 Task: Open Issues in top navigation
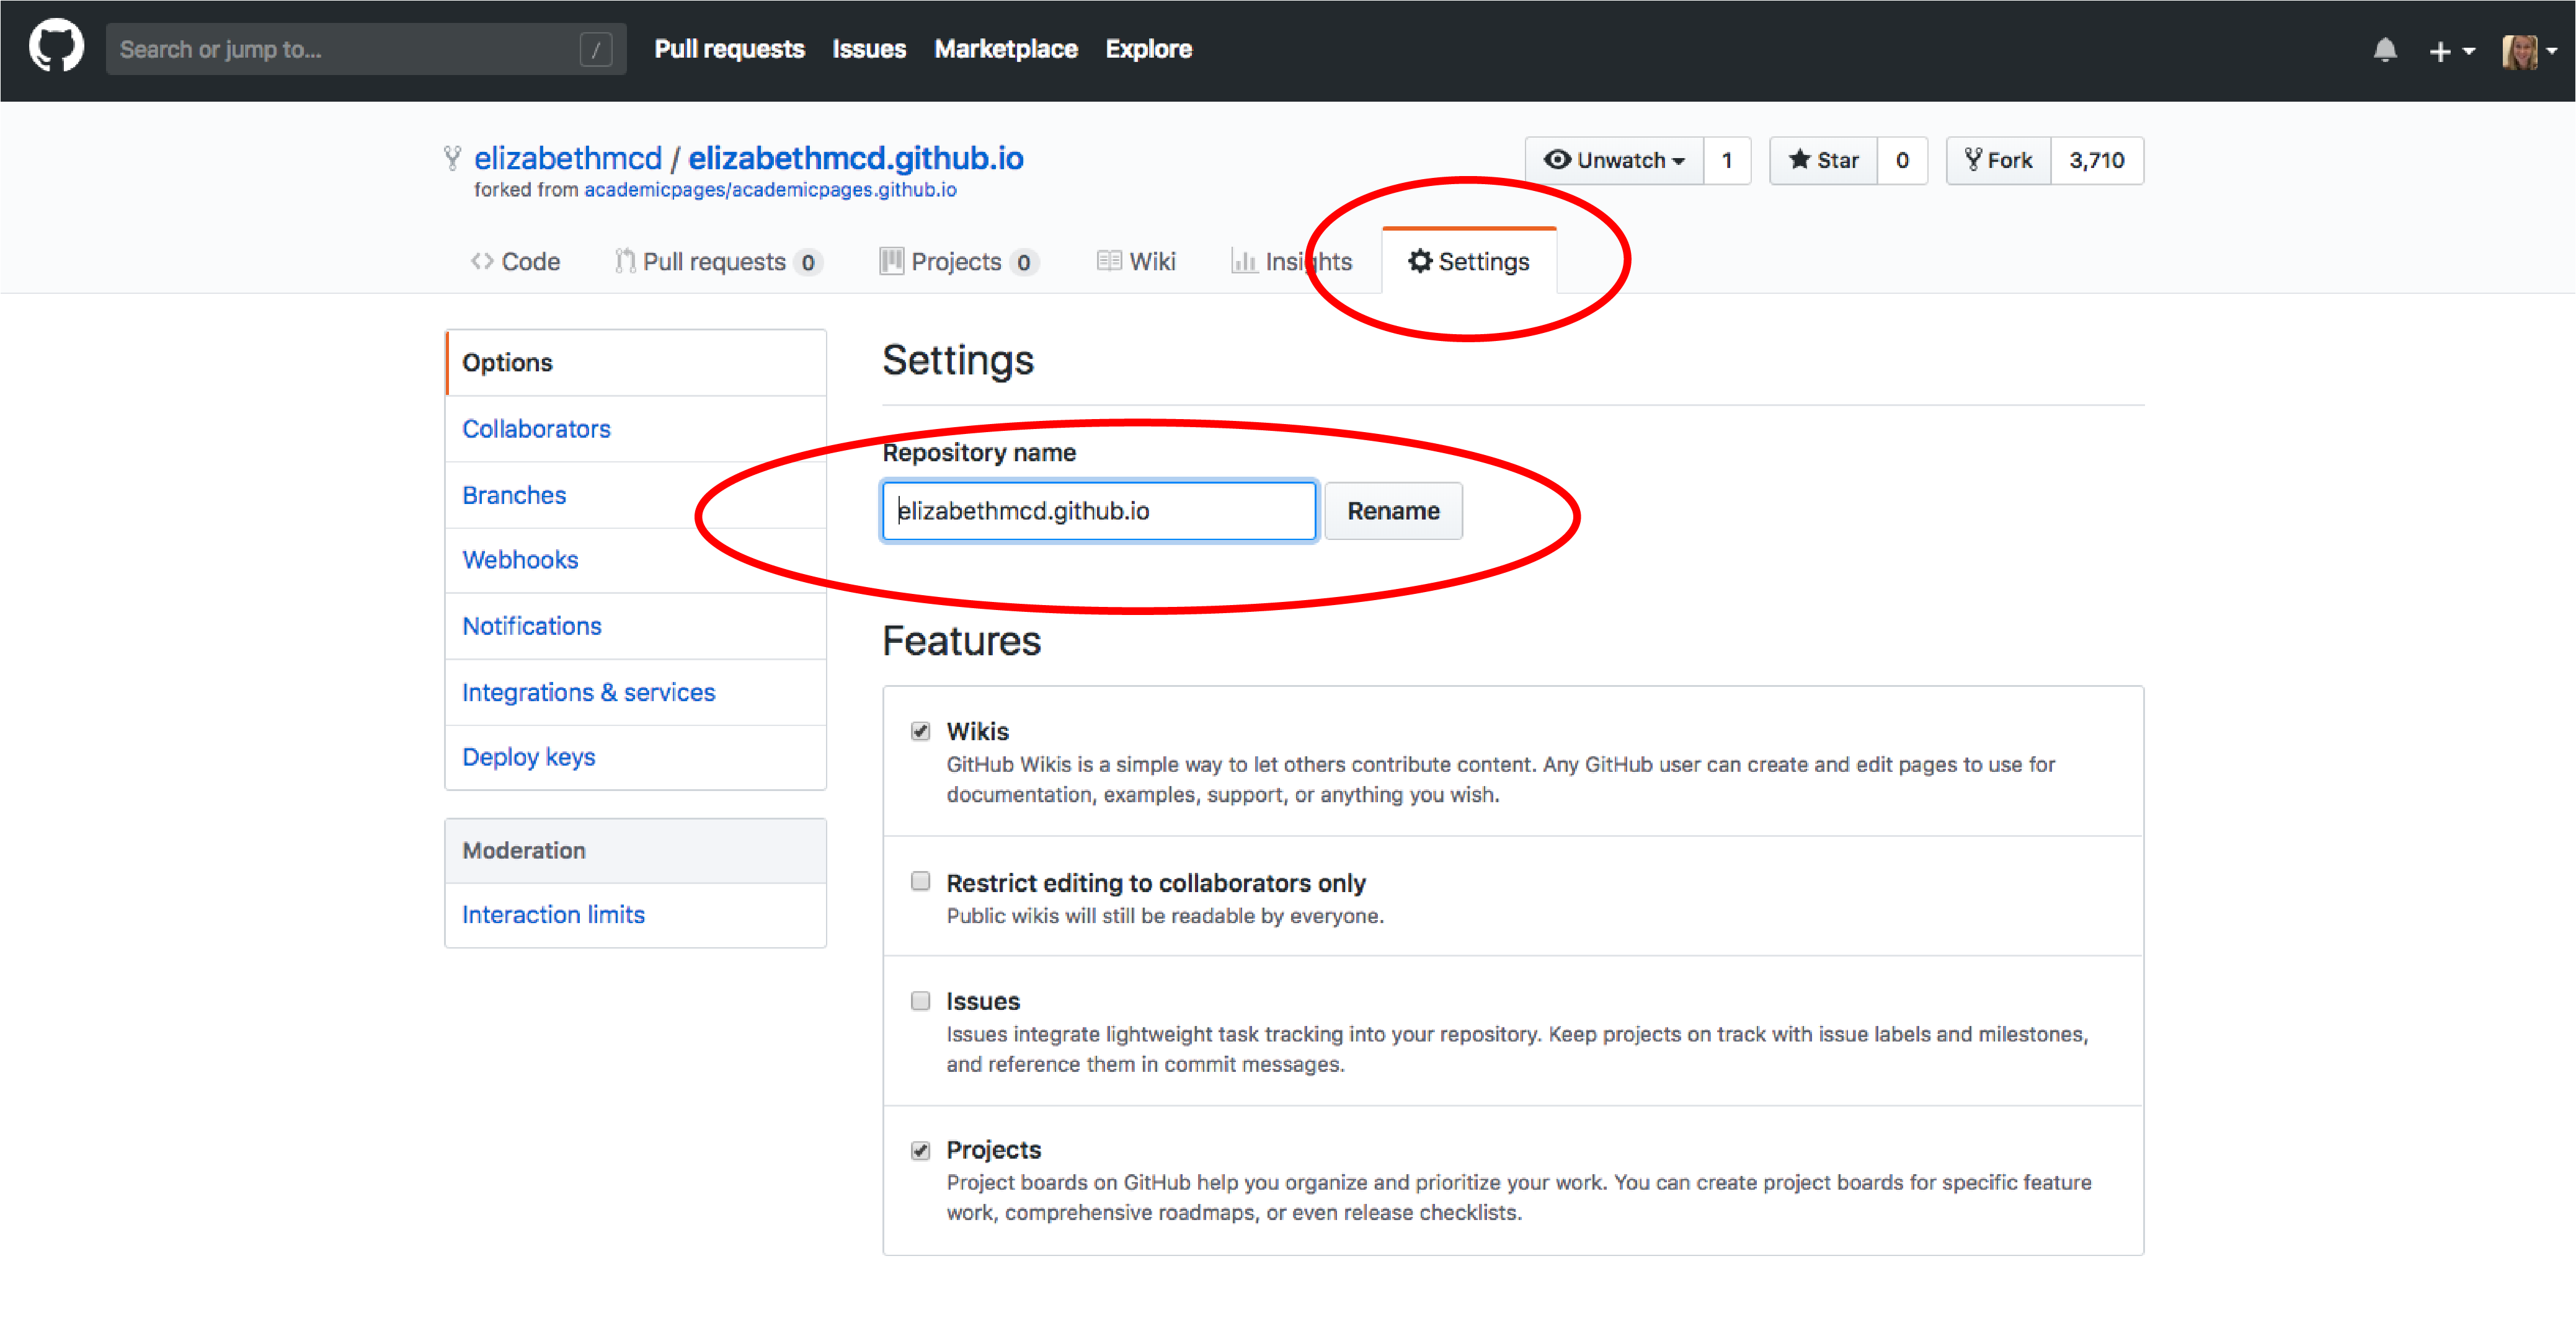pos(869,49)
